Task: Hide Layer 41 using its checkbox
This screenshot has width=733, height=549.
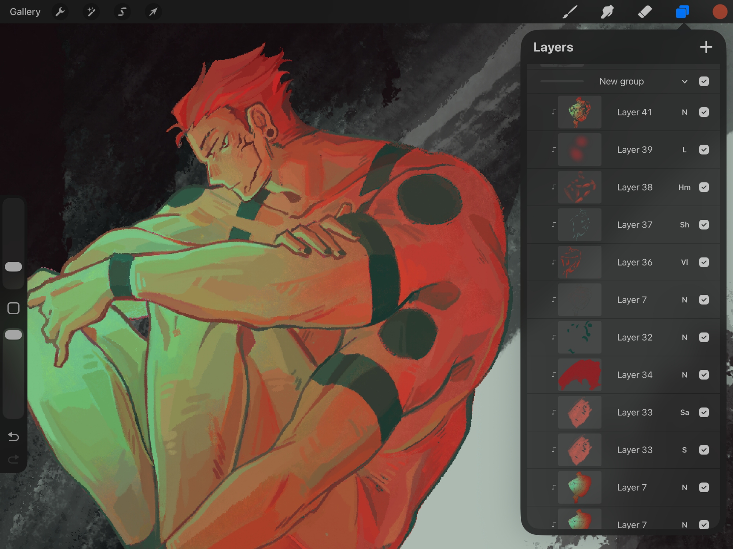Action: click(704, 112)
